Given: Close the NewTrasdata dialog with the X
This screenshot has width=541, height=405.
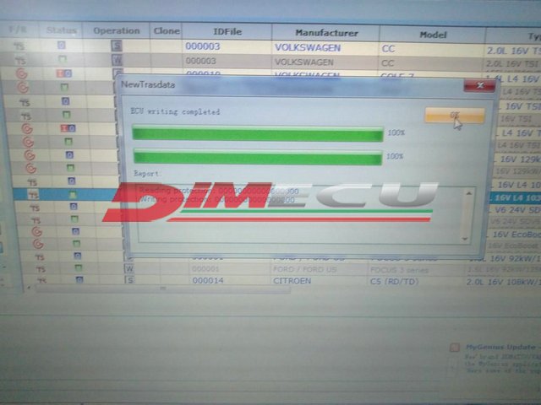Looking at the screenshot, I should (x=480, y=85).
